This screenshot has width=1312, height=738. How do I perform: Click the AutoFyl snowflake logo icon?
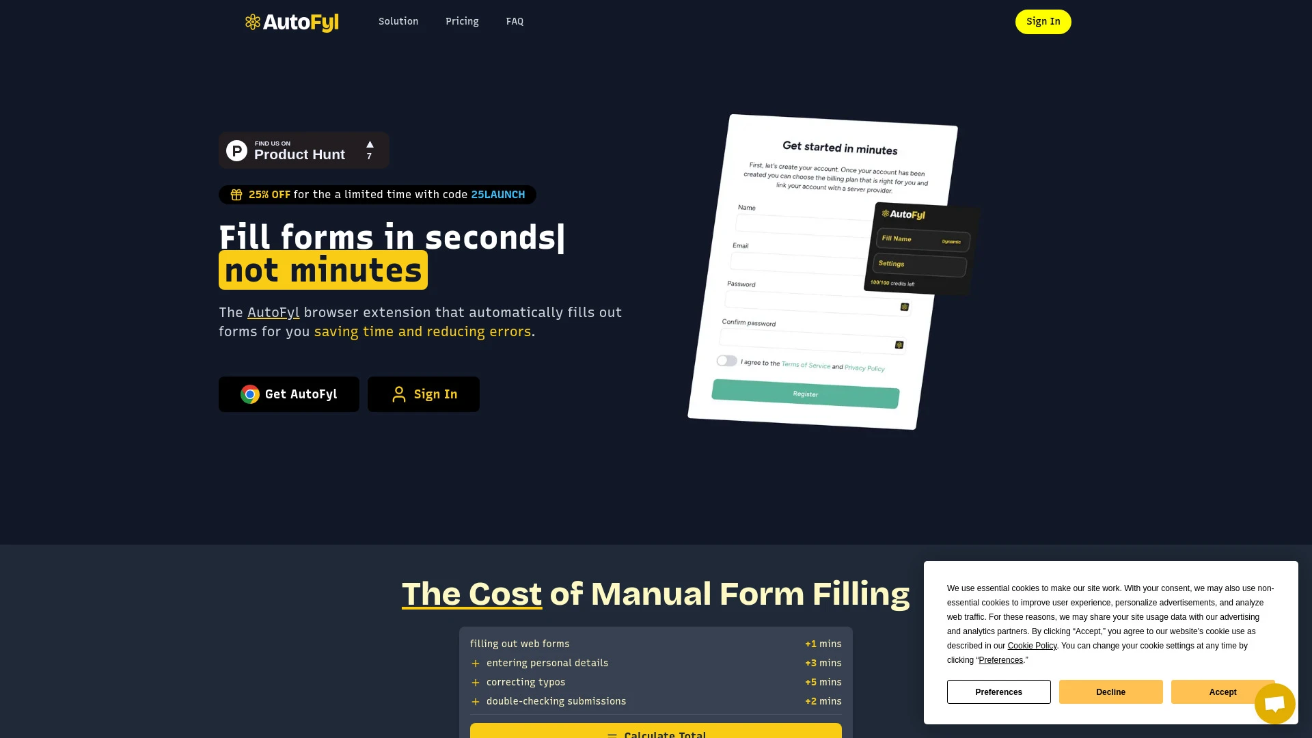point(251,22)
